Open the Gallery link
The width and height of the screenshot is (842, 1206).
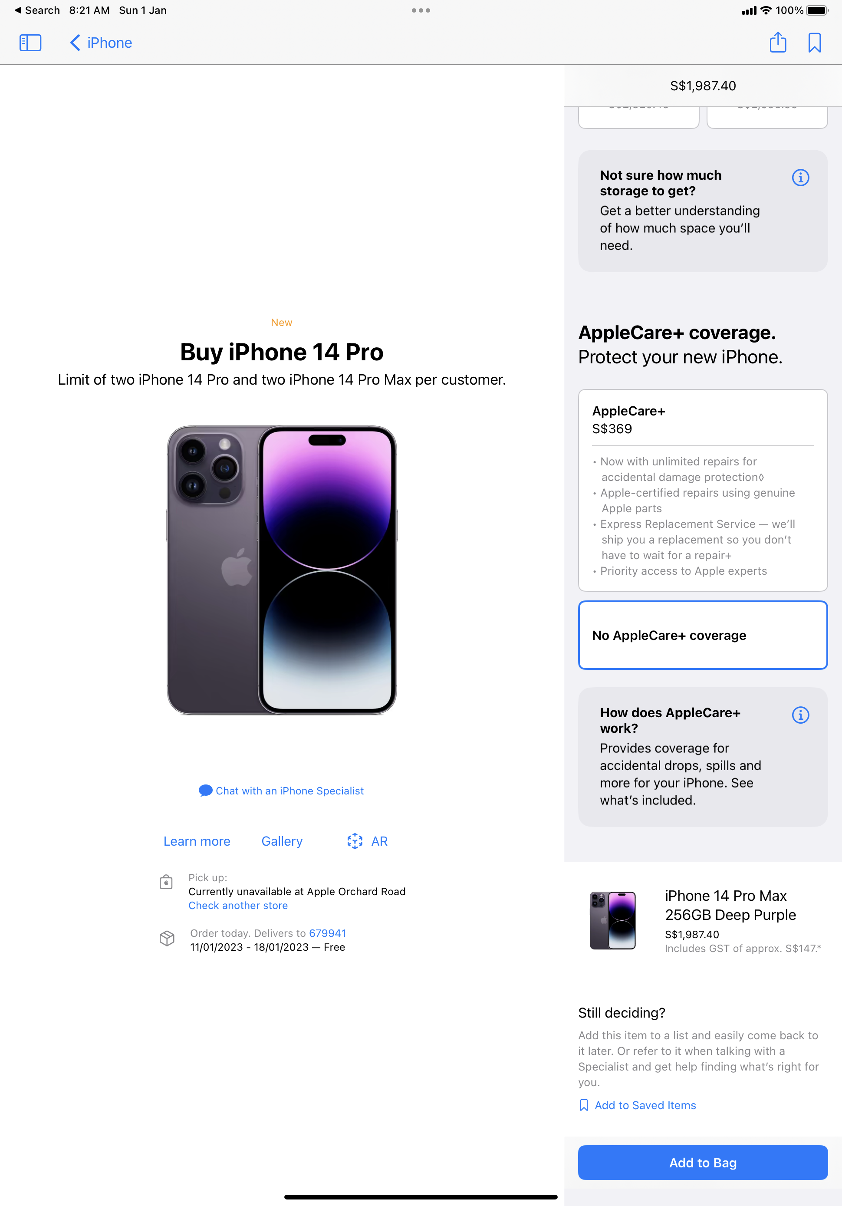282,841
